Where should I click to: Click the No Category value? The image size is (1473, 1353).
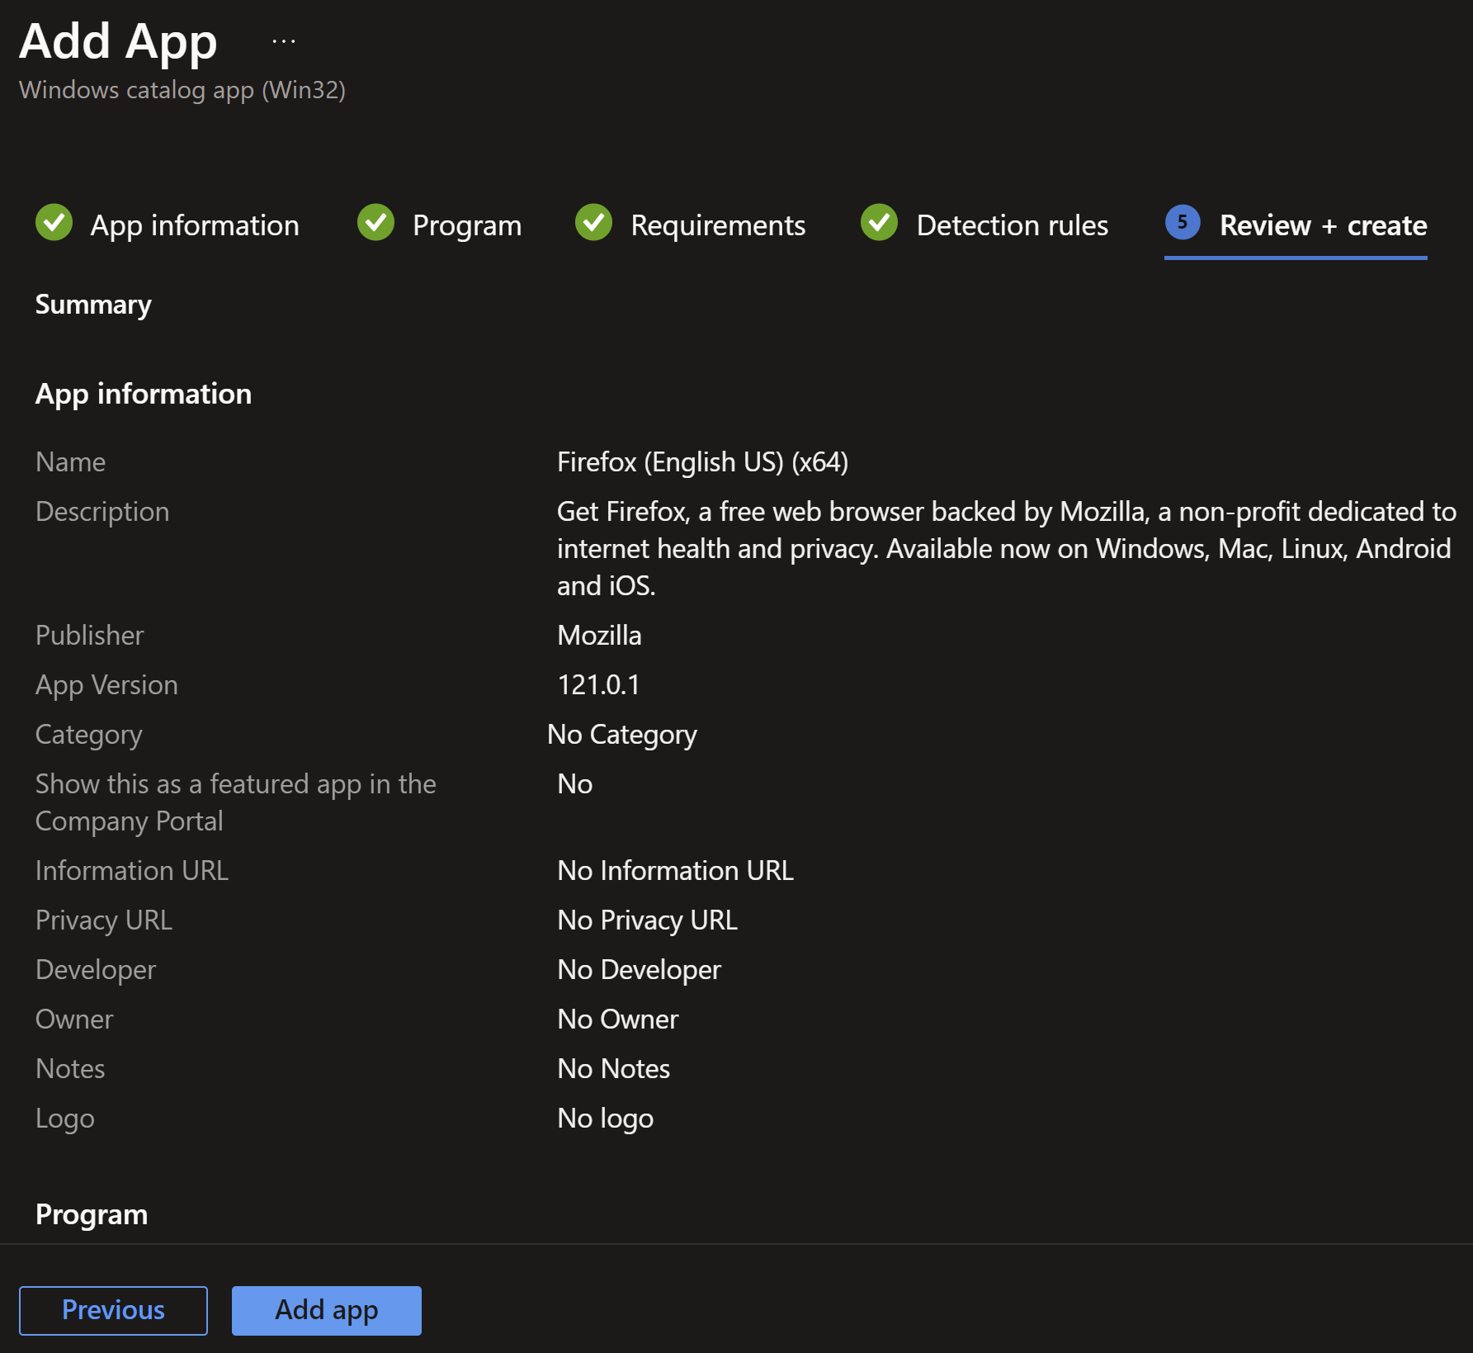point(622,734)
